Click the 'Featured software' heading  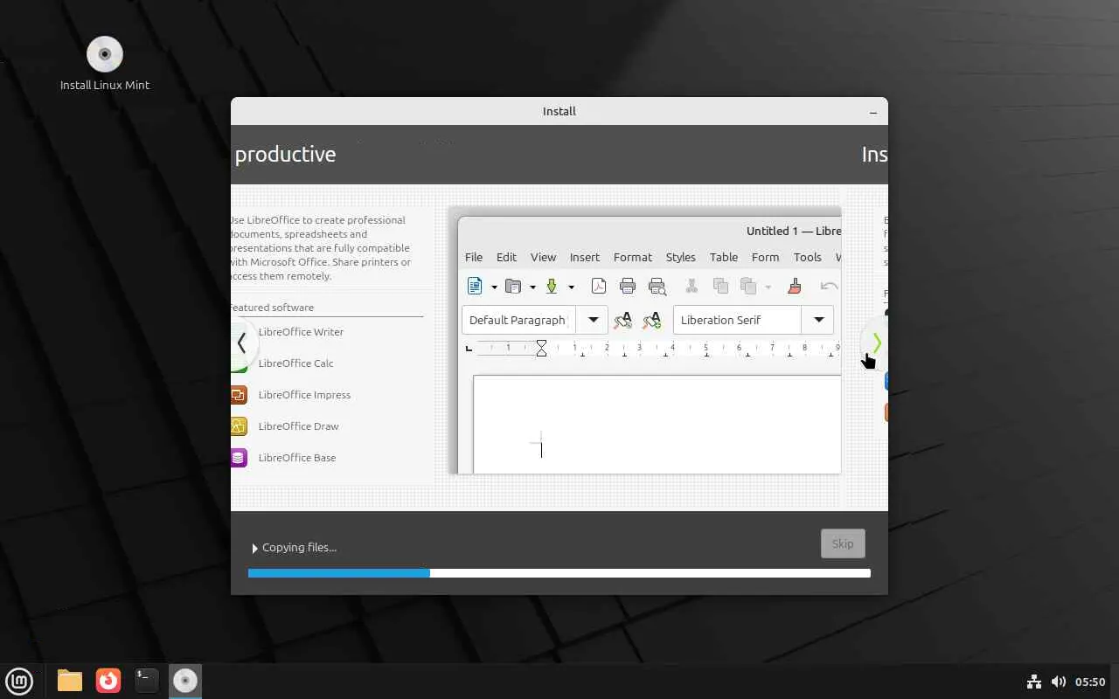coord(272,308)
